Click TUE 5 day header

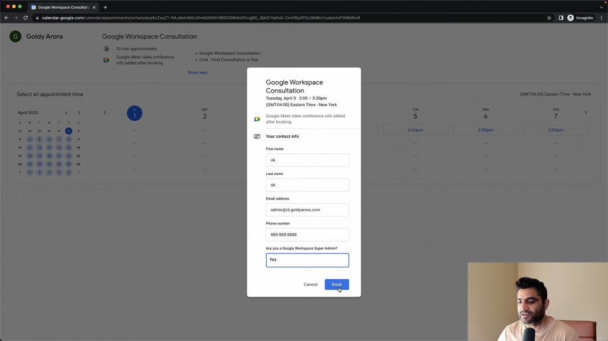click(416, 114)
